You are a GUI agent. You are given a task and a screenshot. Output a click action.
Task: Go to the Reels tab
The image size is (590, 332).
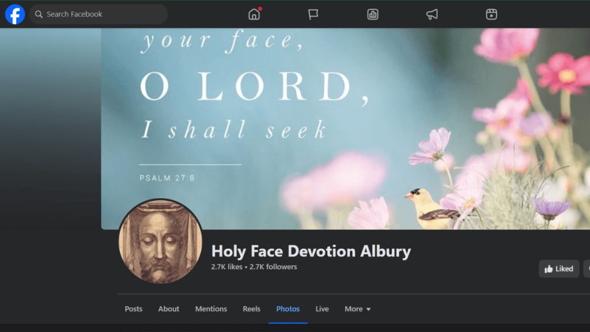(x=251, y=309)
